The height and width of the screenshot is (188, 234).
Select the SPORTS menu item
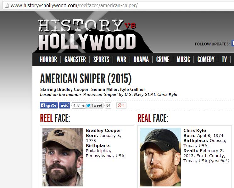point(101,59)
